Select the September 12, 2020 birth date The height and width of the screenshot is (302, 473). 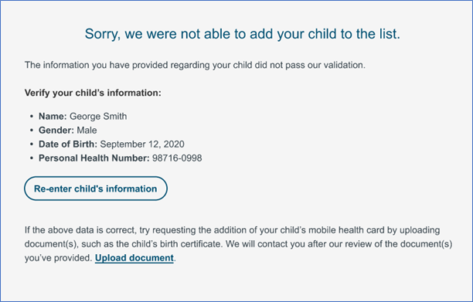pyautogui.click(x=142, y=144)
